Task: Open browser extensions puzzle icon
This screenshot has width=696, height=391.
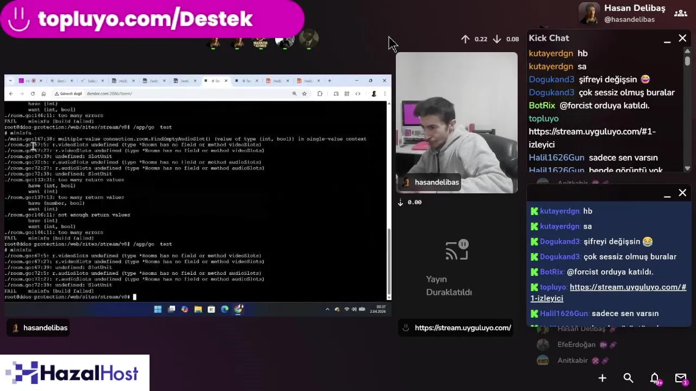Action: click(320, 93)
